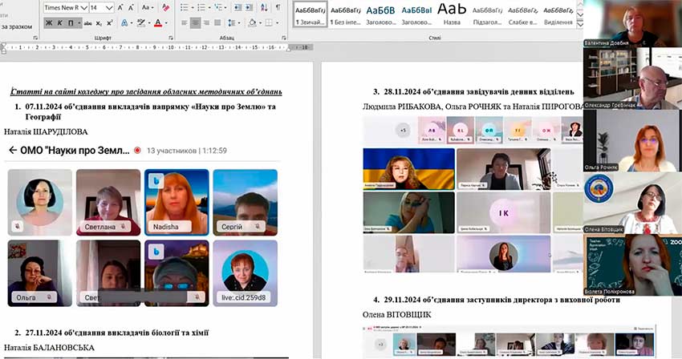The width and height of the screenshot is (682, 359).
Task: Click the red font color button
Action: coord(157,23)
